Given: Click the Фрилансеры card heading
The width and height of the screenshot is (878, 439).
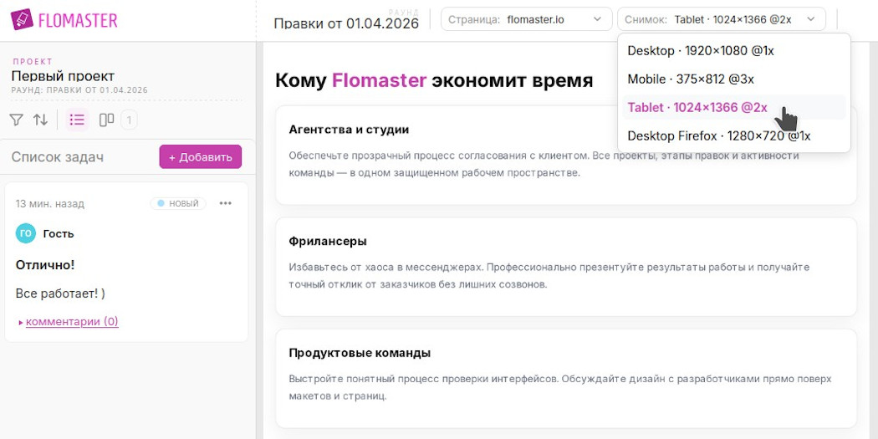Looking at the screenshot, I should pyautogui.click(x=328, y=242).
